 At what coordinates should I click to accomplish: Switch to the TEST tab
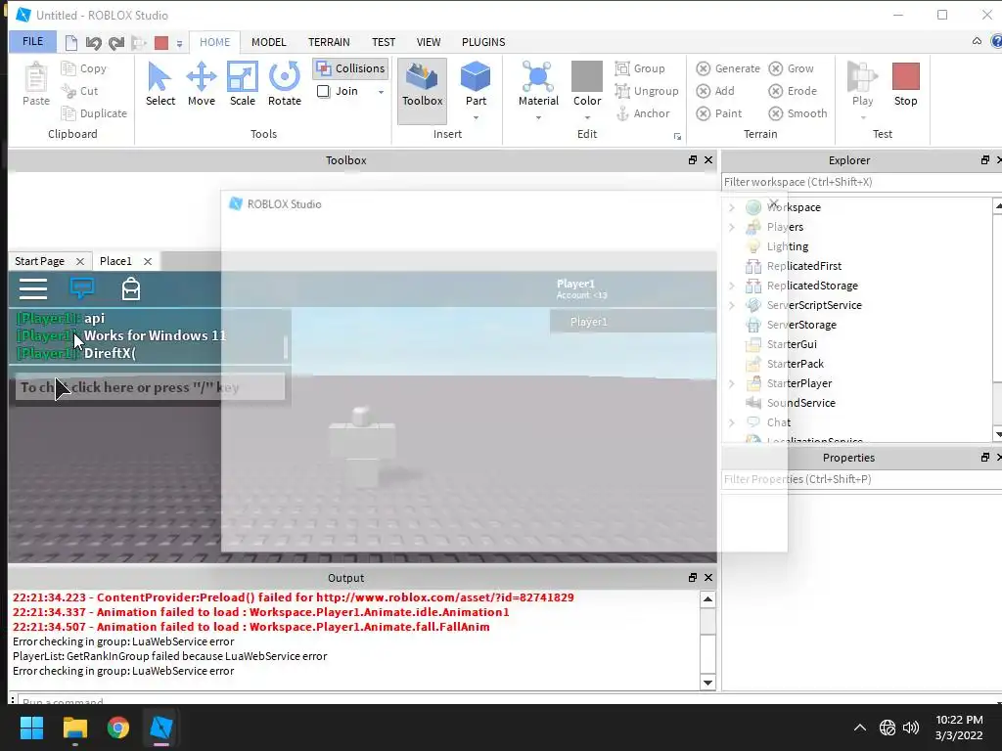tap(384, 42)
